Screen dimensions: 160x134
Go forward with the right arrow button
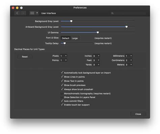(23, 13)
